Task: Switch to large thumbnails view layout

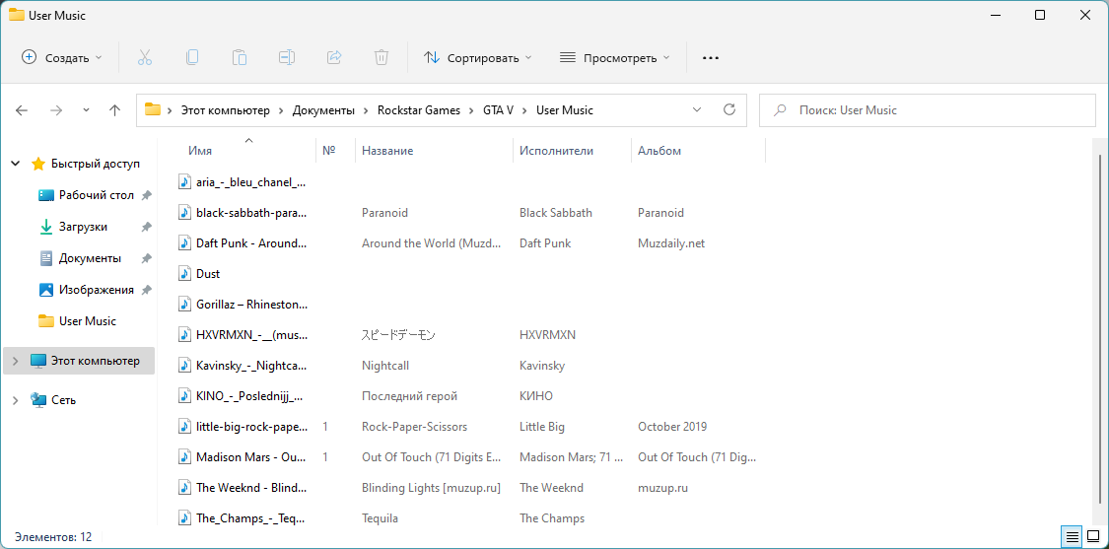Action: coord(1092,537)
